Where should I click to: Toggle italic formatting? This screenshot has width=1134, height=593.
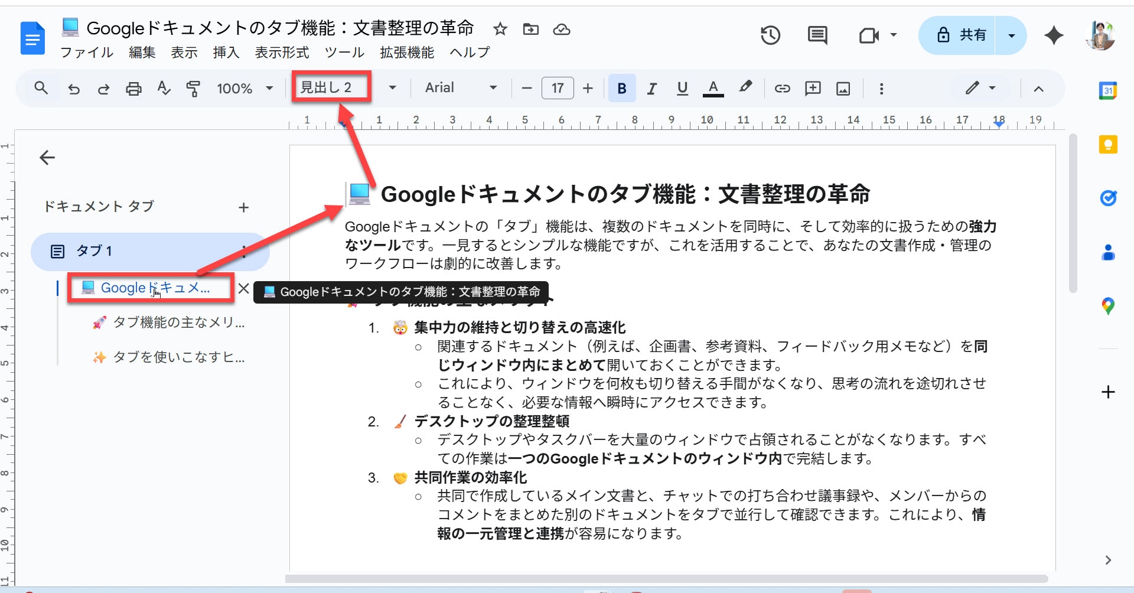point(651,89)
